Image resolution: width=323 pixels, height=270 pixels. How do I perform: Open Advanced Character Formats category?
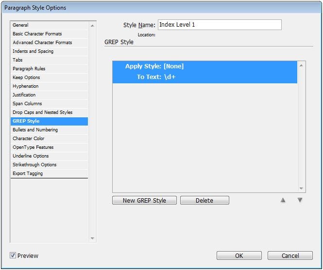[49, 43]
